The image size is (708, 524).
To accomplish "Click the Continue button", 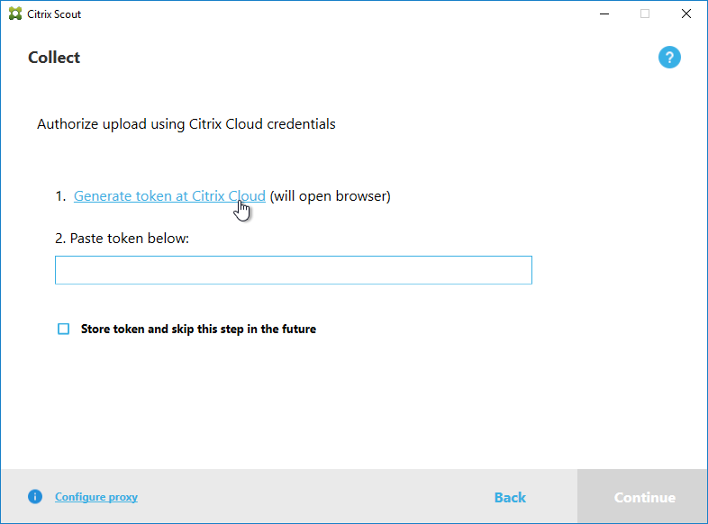I will [x=642, y=496].
